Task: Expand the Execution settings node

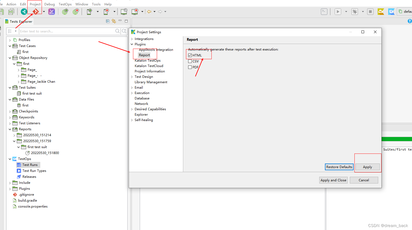Action: tap(132, 93)
